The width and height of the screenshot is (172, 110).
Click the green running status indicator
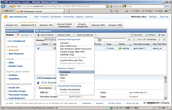120,48
